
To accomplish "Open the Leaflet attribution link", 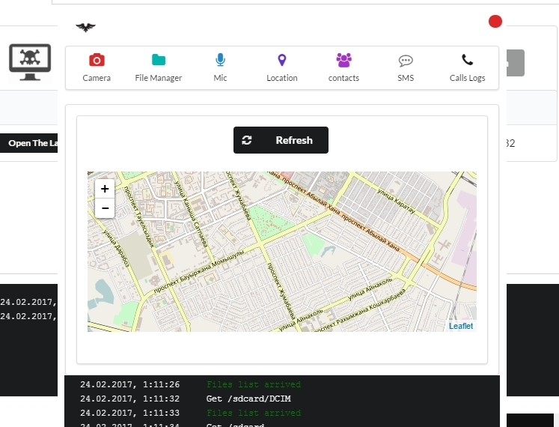I will (x=460, y=326).
